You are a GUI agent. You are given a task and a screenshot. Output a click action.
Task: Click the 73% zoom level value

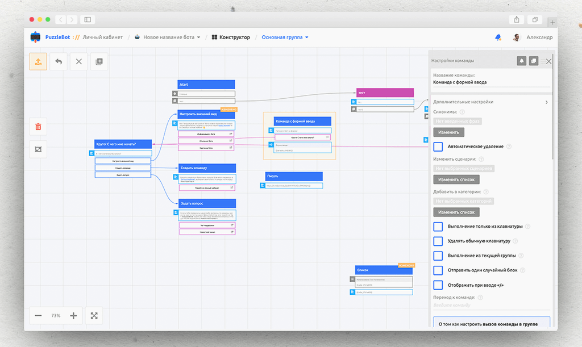click(x=56, y=316)
